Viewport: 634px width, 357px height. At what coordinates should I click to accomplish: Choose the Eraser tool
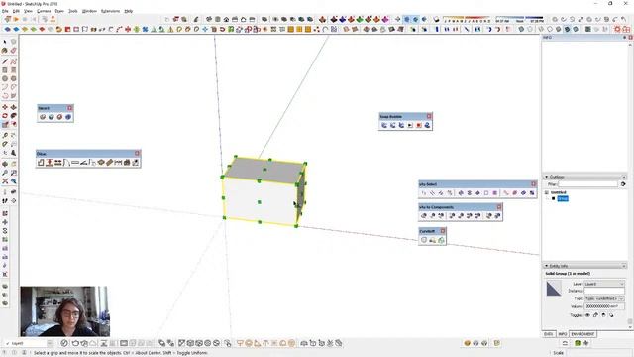[13, 51]
